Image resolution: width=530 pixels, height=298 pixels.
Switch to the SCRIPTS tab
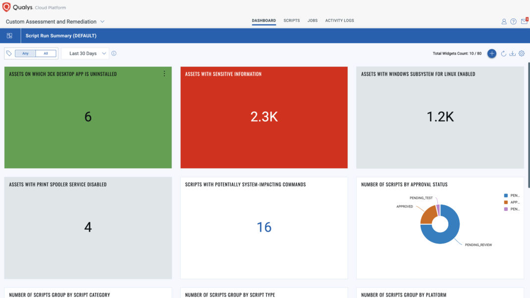point(291,21)
